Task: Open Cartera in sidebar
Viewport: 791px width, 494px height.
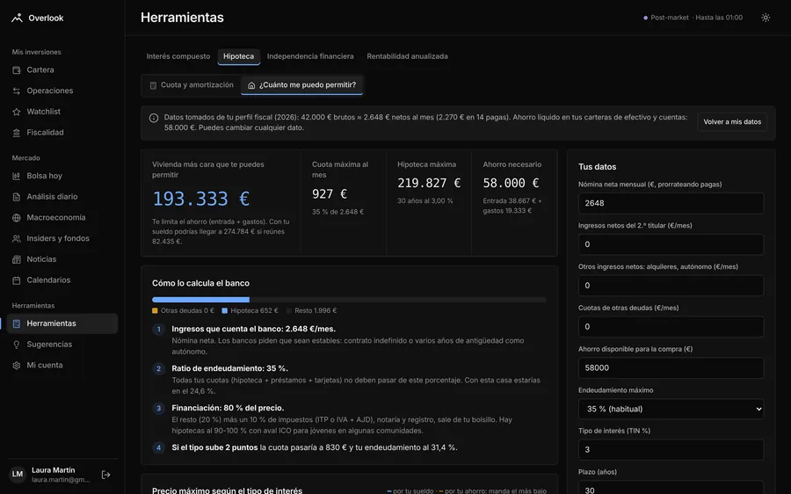Action: click(x=62, y=70)
